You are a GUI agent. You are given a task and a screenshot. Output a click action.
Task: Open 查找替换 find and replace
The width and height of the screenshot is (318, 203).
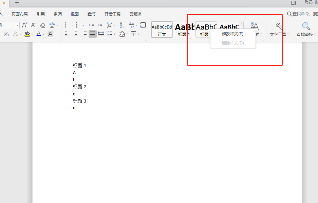305,30
